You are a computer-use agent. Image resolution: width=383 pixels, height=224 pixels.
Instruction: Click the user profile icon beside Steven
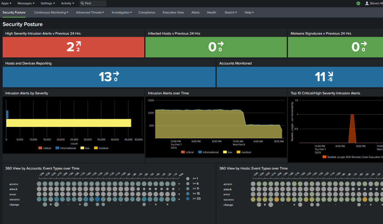point(367,4)
